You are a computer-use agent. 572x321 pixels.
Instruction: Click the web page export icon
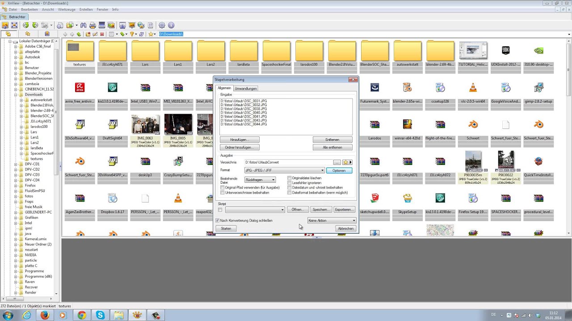pyautogui.click(x=141, y=25)
